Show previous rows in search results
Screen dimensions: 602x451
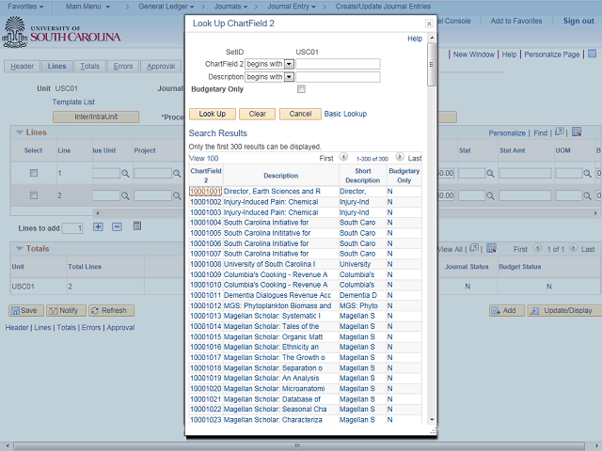click(x=343, y=158)
